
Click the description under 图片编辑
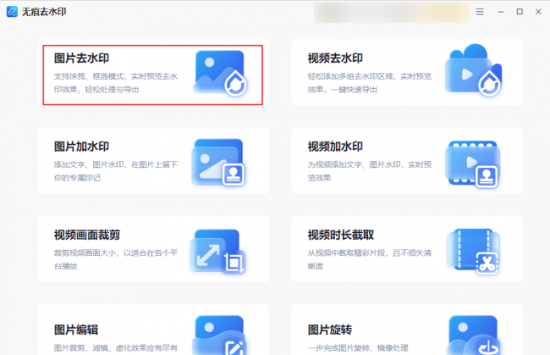point(116,348)
